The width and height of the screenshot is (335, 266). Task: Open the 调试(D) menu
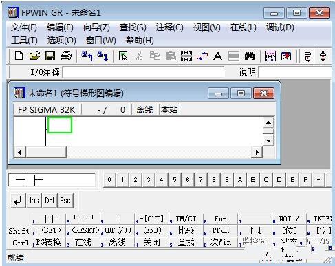pos(280,27)
